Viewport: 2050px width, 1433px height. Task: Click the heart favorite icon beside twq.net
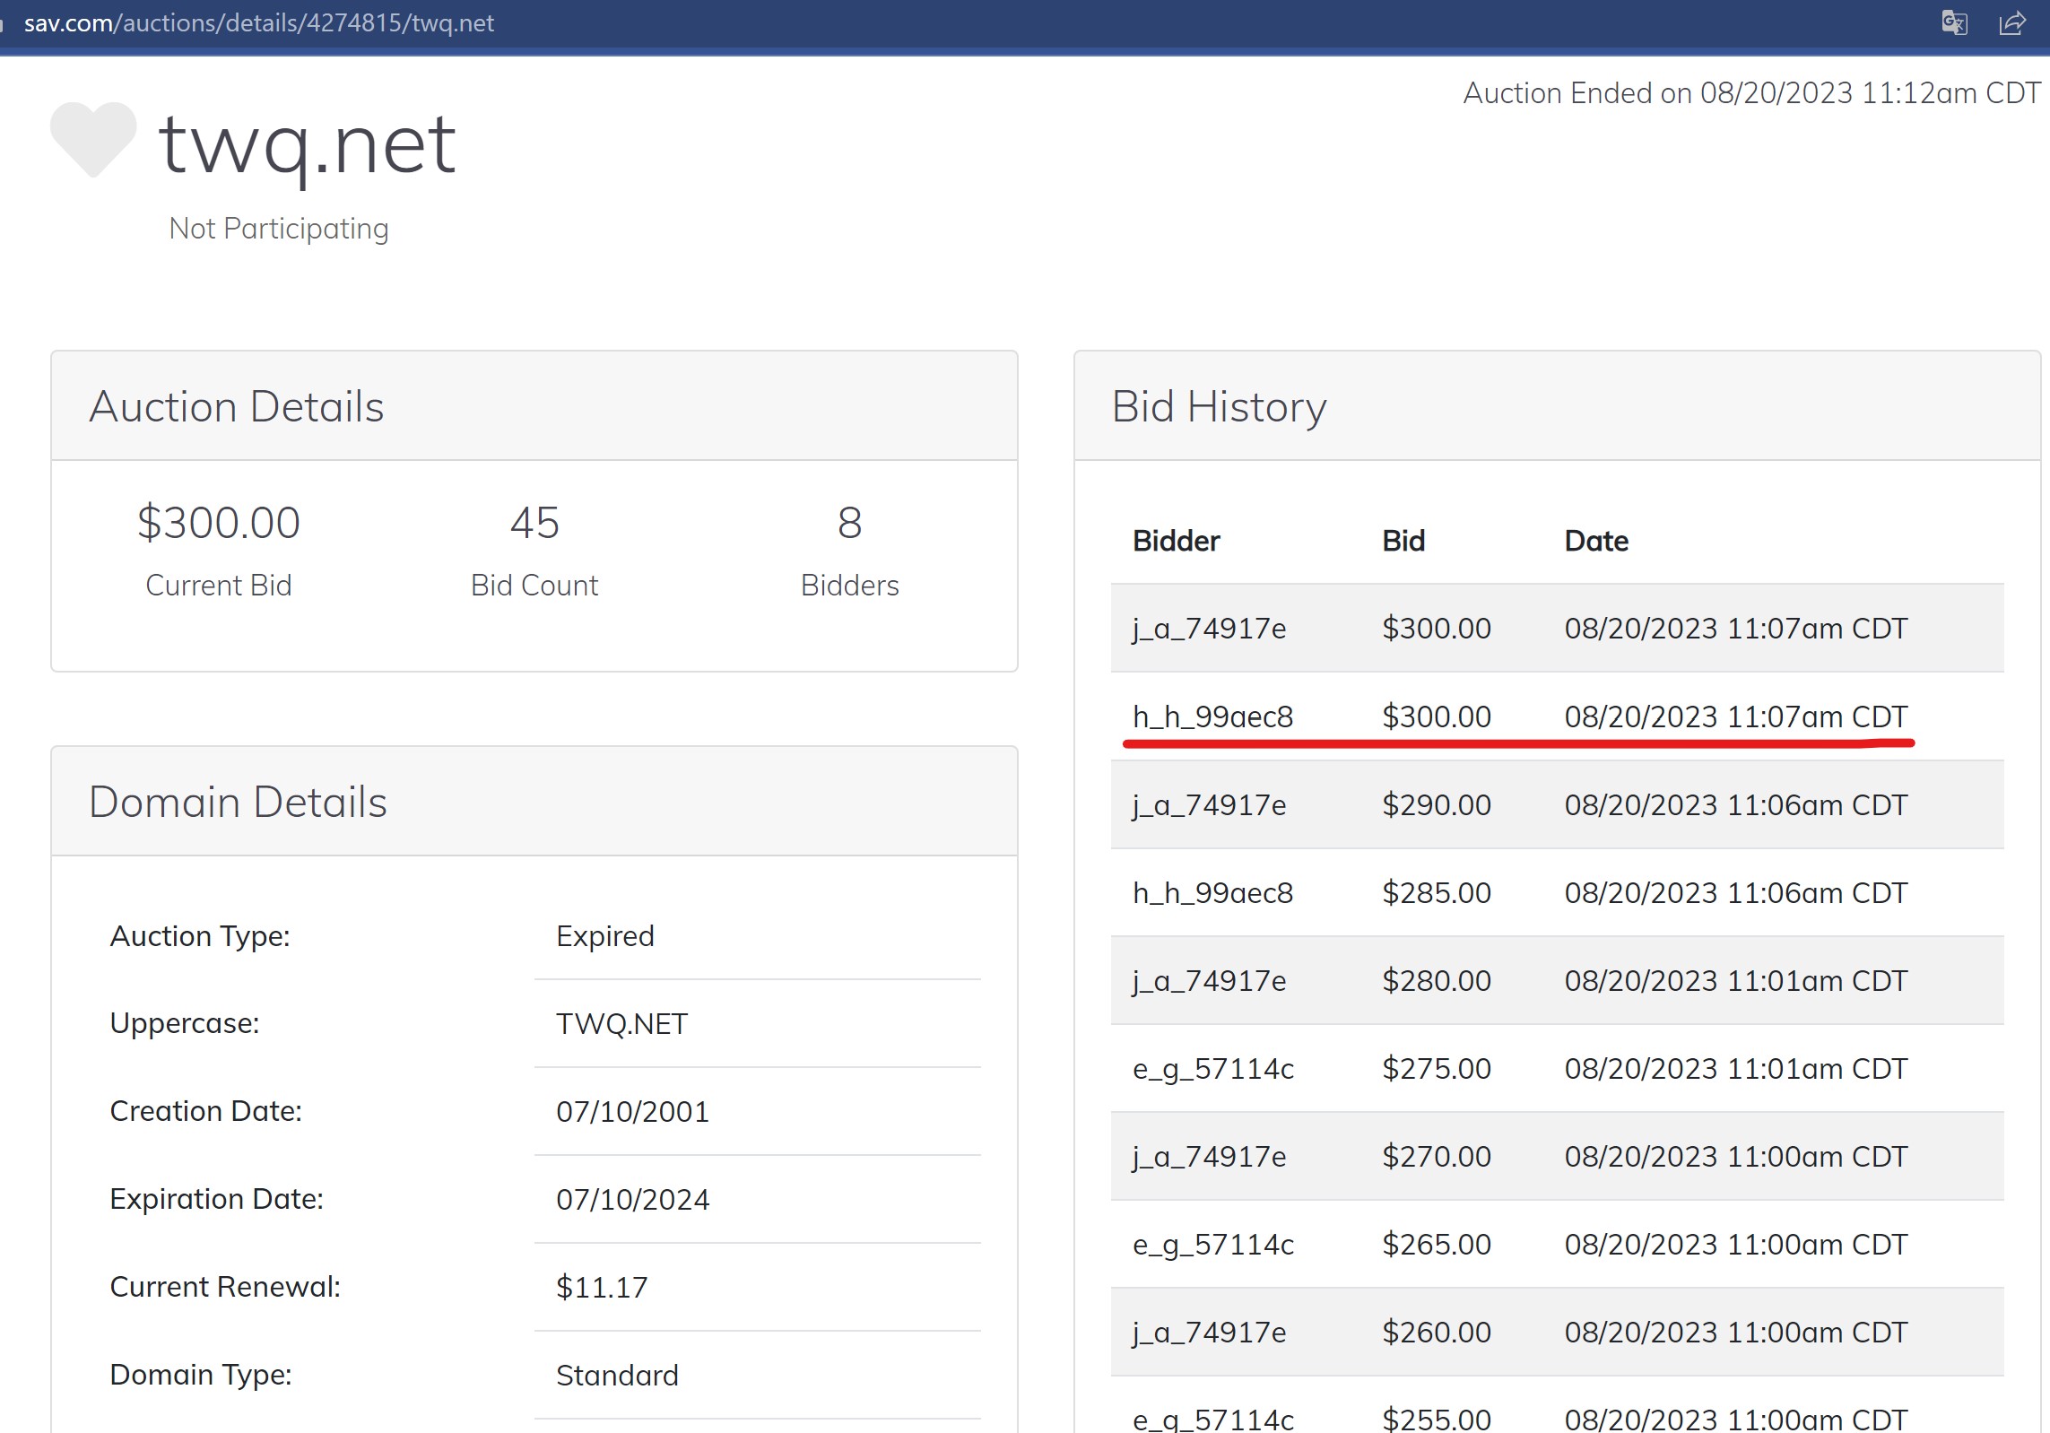coord(93,138)
